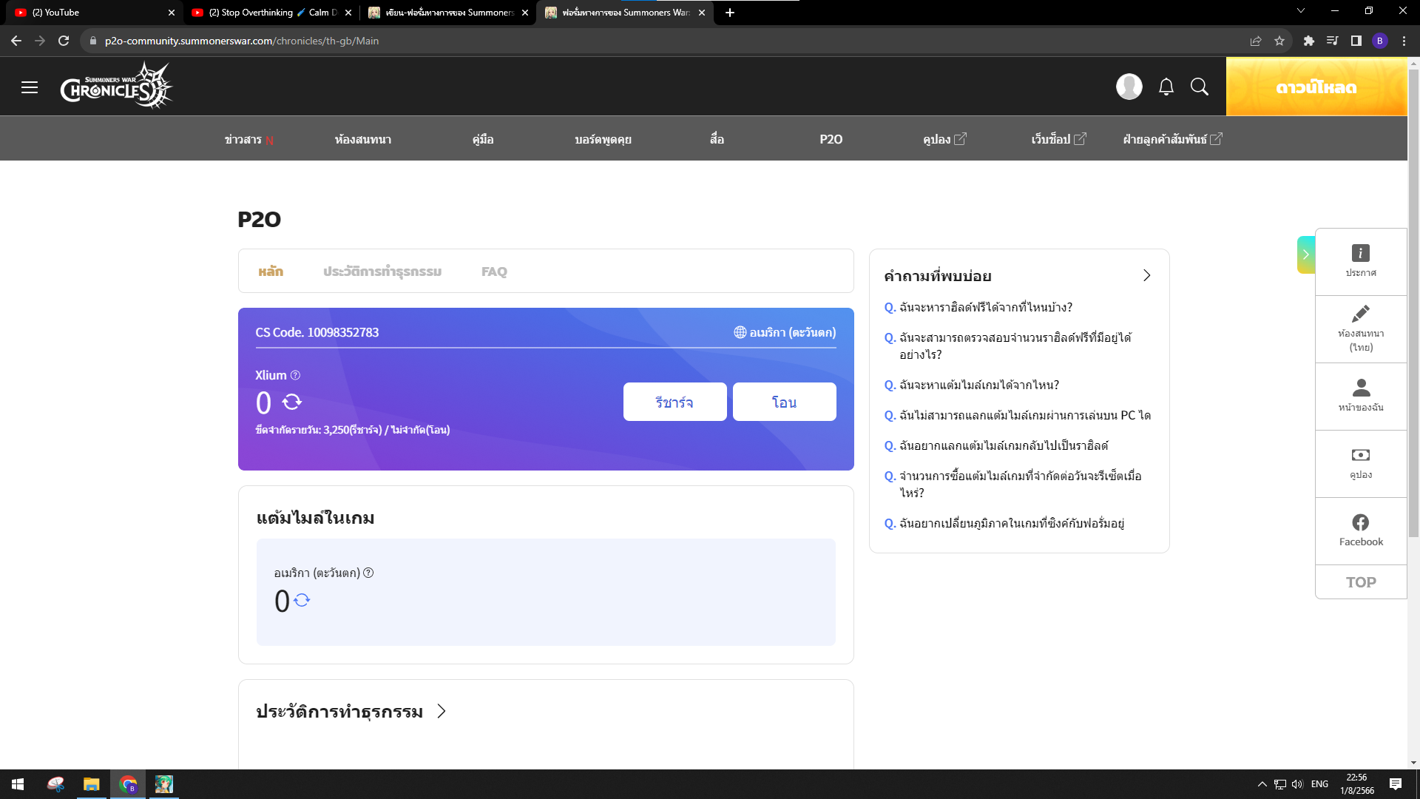
Task: Open the notifications bell
Action: click(x=1166, y=87)
